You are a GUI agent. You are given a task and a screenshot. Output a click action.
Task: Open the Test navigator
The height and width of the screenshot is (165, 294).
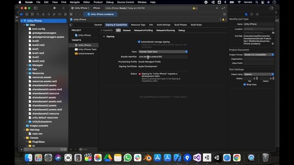tap(49, 14)
